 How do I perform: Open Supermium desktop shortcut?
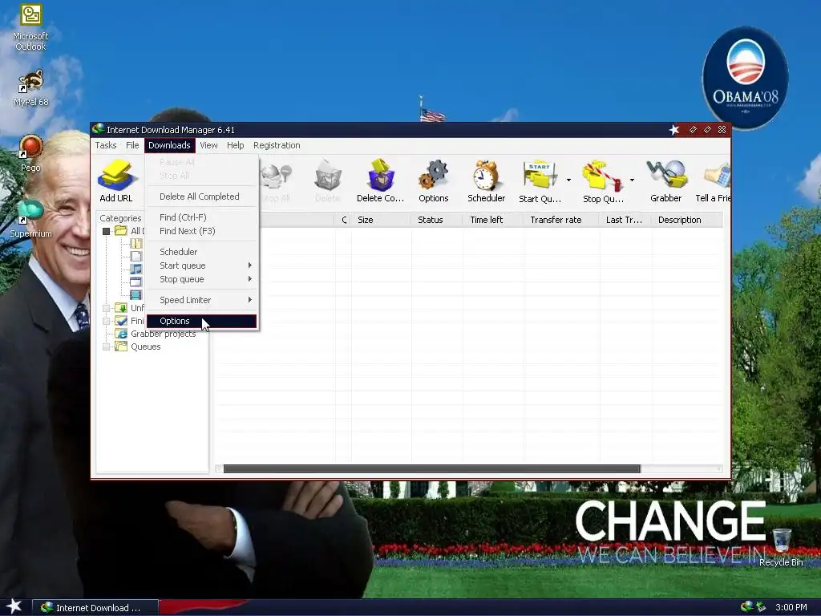click(x=30, y=219)
